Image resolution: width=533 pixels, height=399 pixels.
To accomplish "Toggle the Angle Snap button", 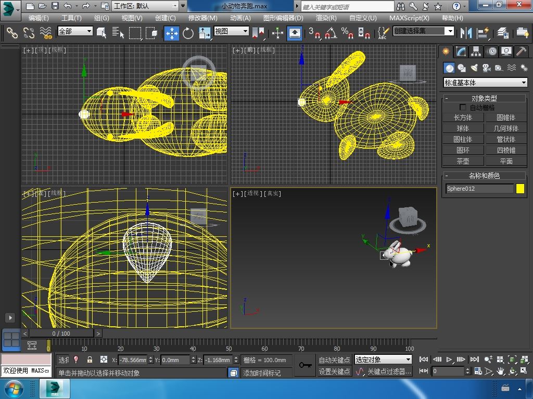I will 331,33.
